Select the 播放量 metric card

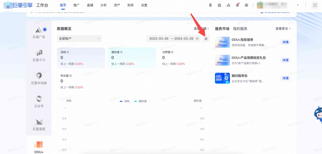coord(132,58)
